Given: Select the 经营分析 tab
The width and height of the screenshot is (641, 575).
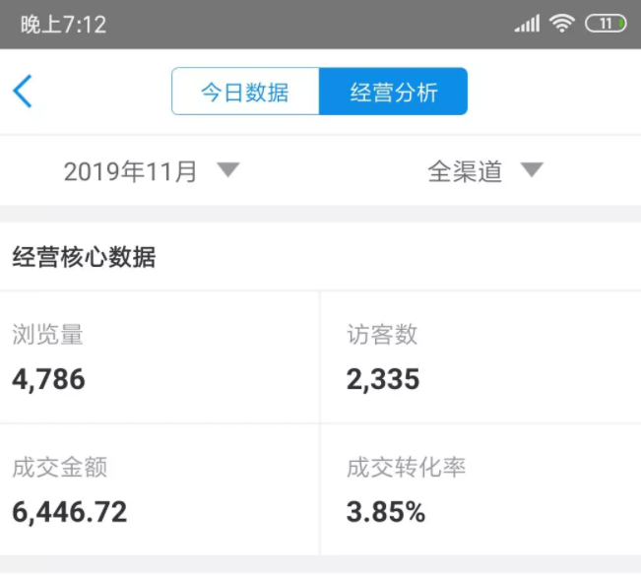Looking at the screenshot, I should (x=393, y=93).
